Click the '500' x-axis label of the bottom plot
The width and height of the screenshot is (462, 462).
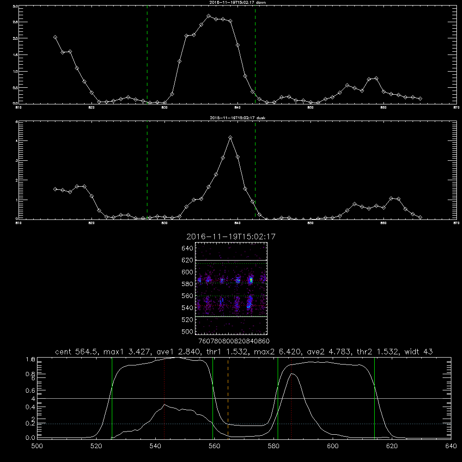[37, 446]
